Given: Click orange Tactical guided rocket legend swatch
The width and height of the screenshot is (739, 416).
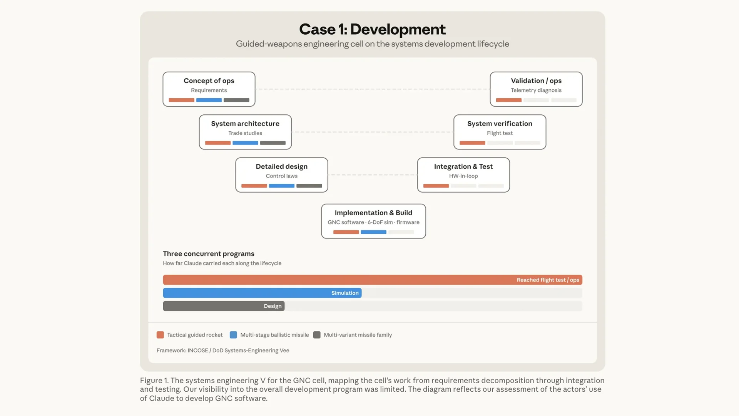Looking at the screenshot, I should tap(160, 335).
